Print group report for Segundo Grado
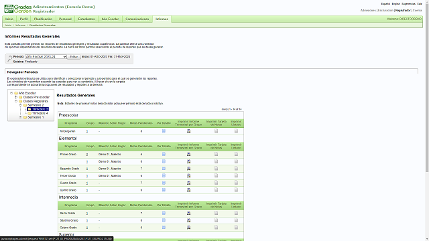 (188, 169)
